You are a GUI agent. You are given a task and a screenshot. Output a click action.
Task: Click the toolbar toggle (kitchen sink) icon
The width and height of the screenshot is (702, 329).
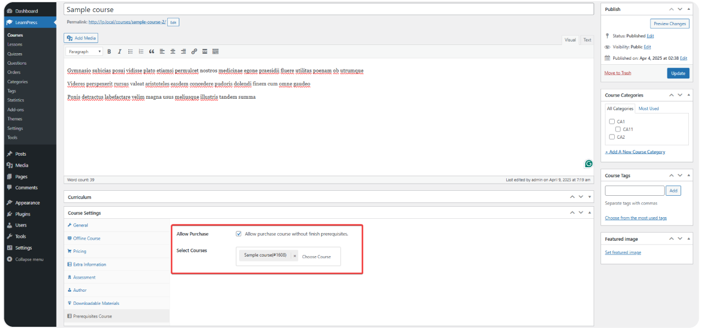pyautogui.click(x=215, y=52)
